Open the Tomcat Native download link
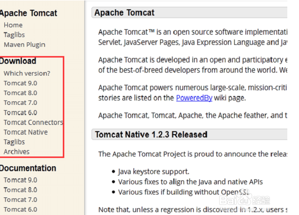299x215 pixels. (x=26, y=132)
